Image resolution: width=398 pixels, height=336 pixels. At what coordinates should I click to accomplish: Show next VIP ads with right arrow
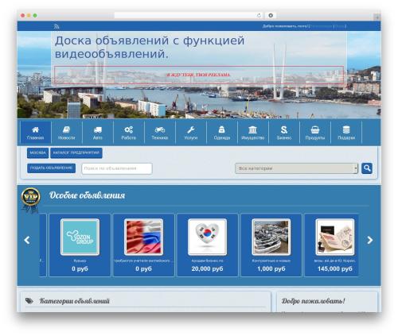(x=370, y=240)
